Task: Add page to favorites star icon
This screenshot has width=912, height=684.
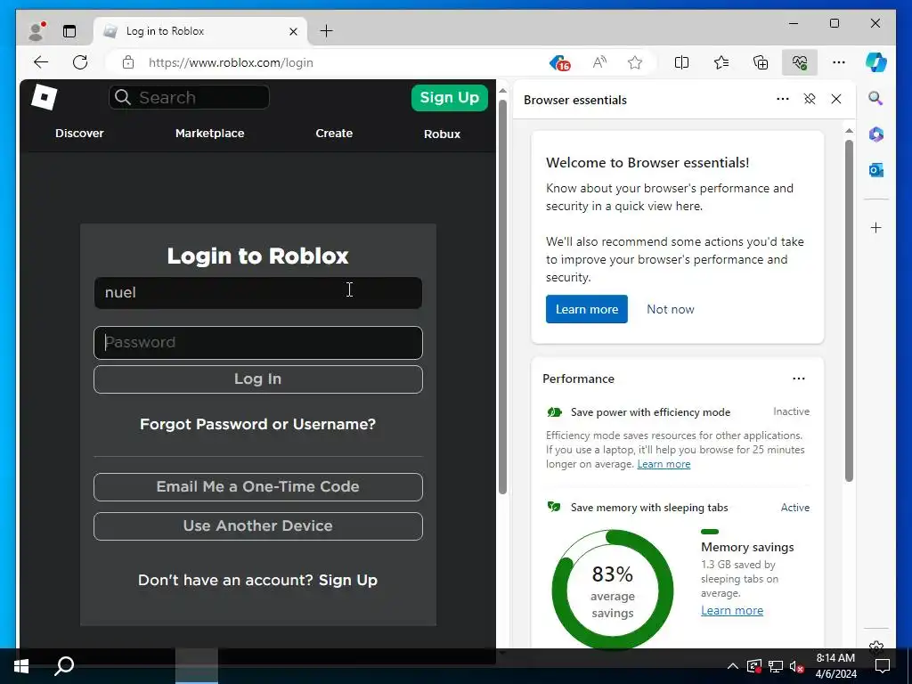Action: (635, 62)
